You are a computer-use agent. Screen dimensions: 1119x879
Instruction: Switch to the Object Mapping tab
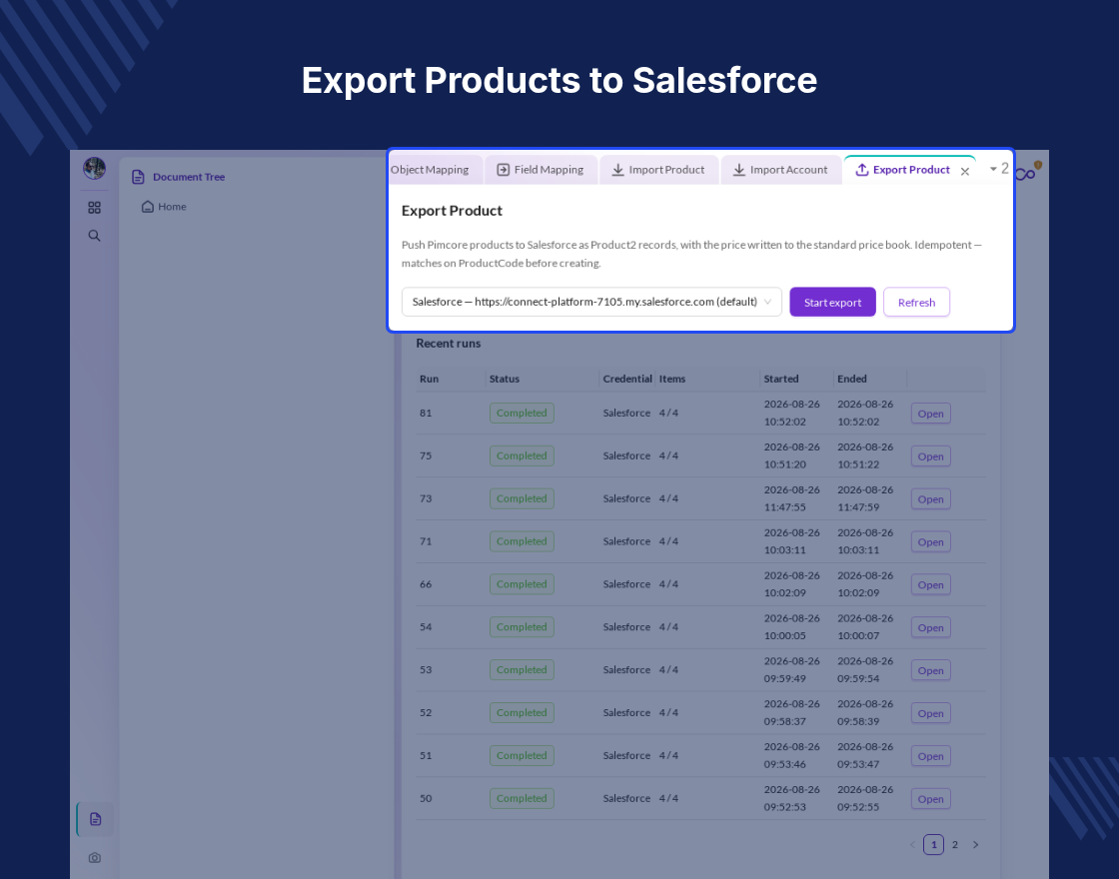click(x=436, y=170)
